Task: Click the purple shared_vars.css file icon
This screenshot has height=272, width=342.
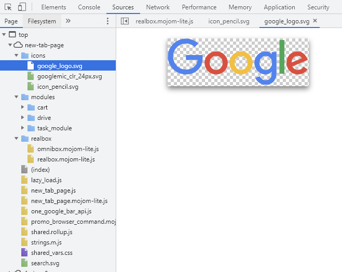Action: 24,252
